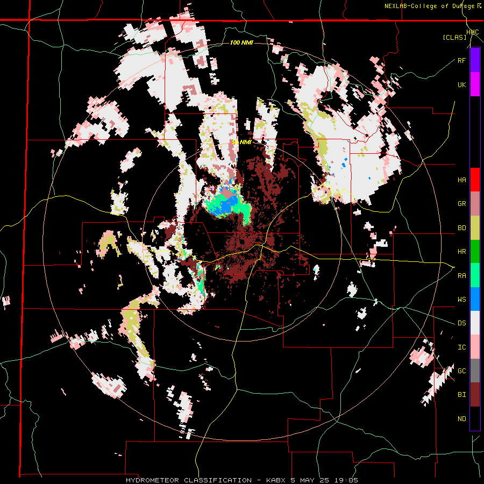
Task: Click the HYDROMETEOR CLASSIFICATION KABX title caption
Action: pos(242,480)
